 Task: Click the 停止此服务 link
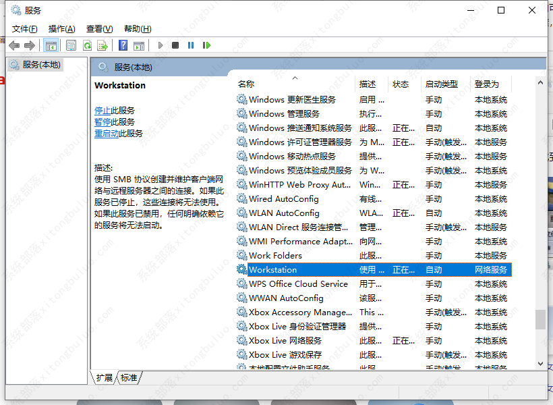click(x=115, y=110)
